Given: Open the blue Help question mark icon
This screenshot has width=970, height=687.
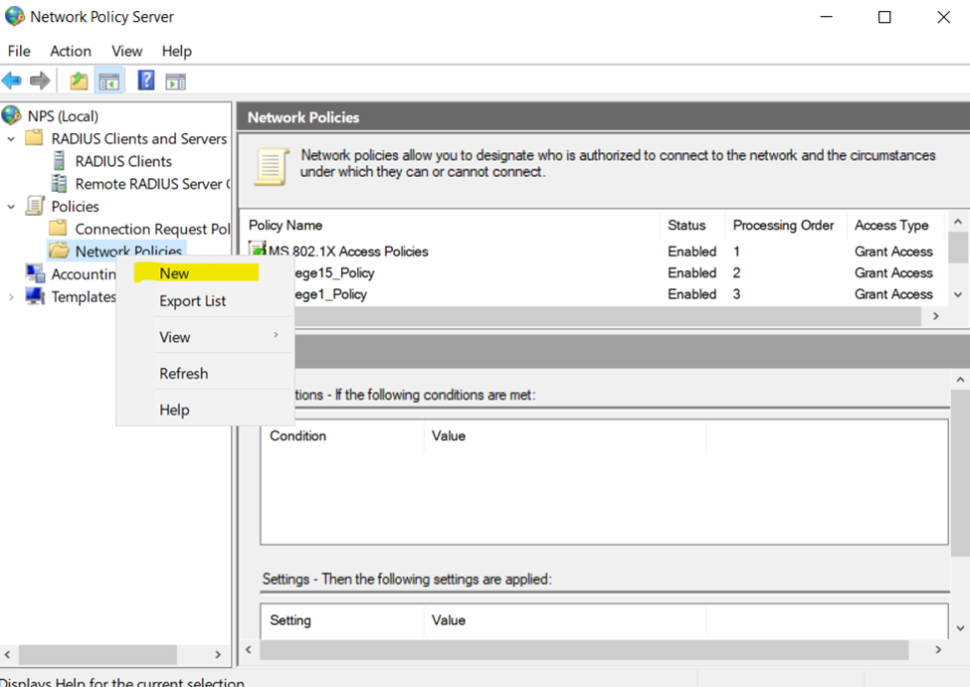Looking at the screenshot, I should 146,81.
